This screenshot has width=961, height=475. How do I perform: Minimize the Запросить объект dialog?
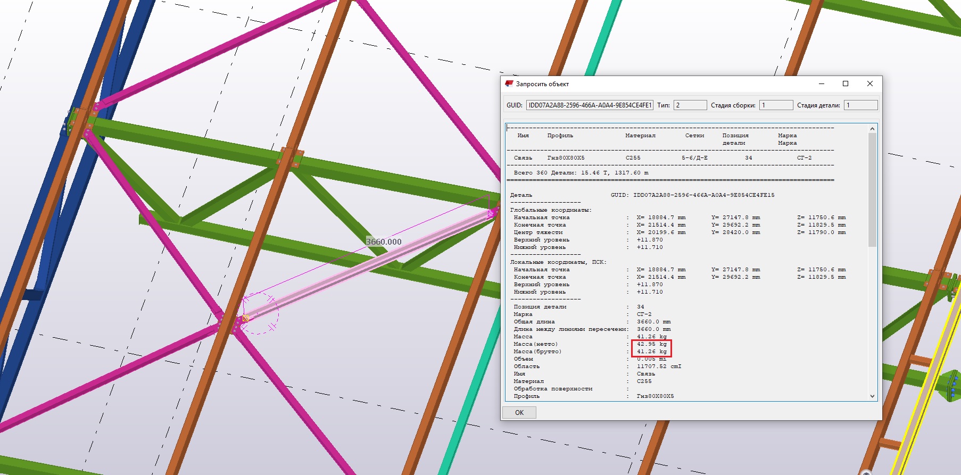point(822,84)
